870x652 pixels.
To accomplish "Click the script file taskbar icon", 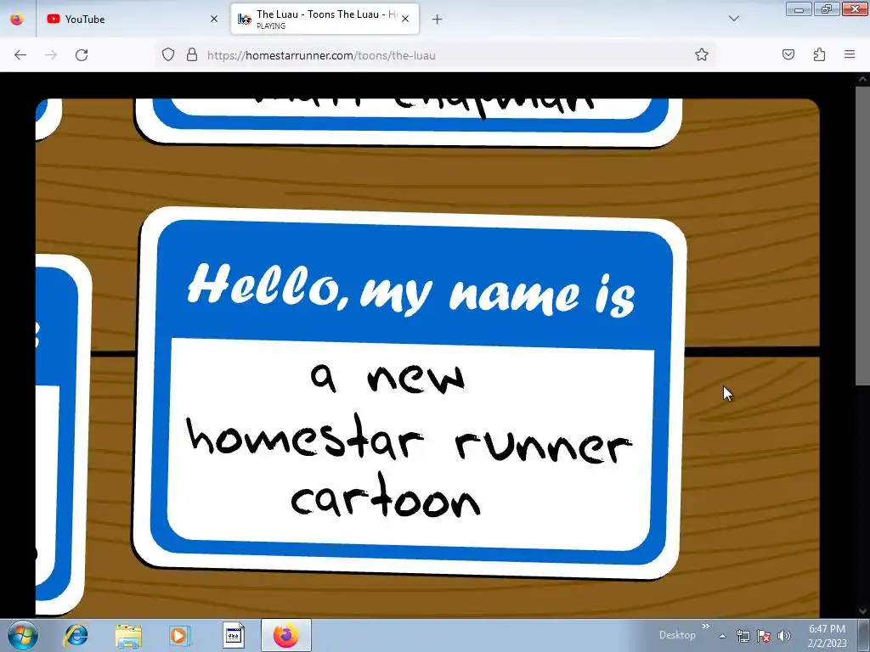I will coord(234,635).
